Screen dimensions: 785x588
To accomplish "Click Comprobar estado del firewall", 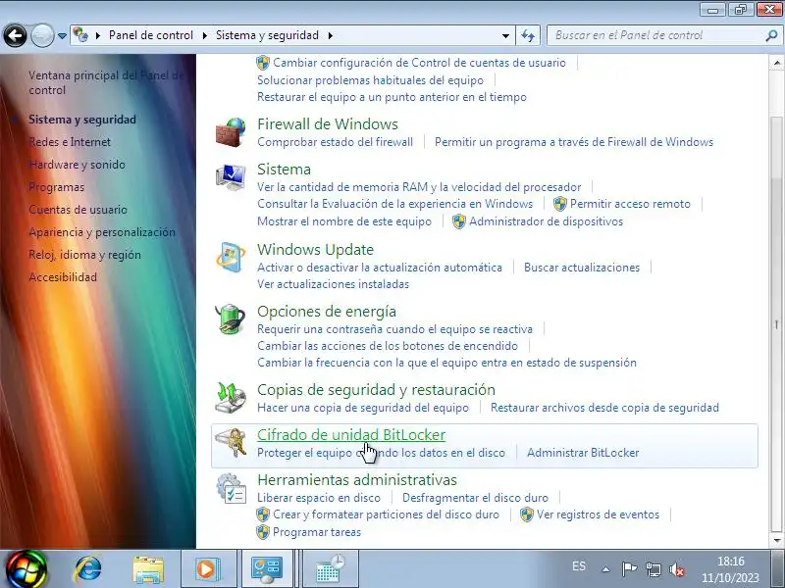I will tap(335, 142).
